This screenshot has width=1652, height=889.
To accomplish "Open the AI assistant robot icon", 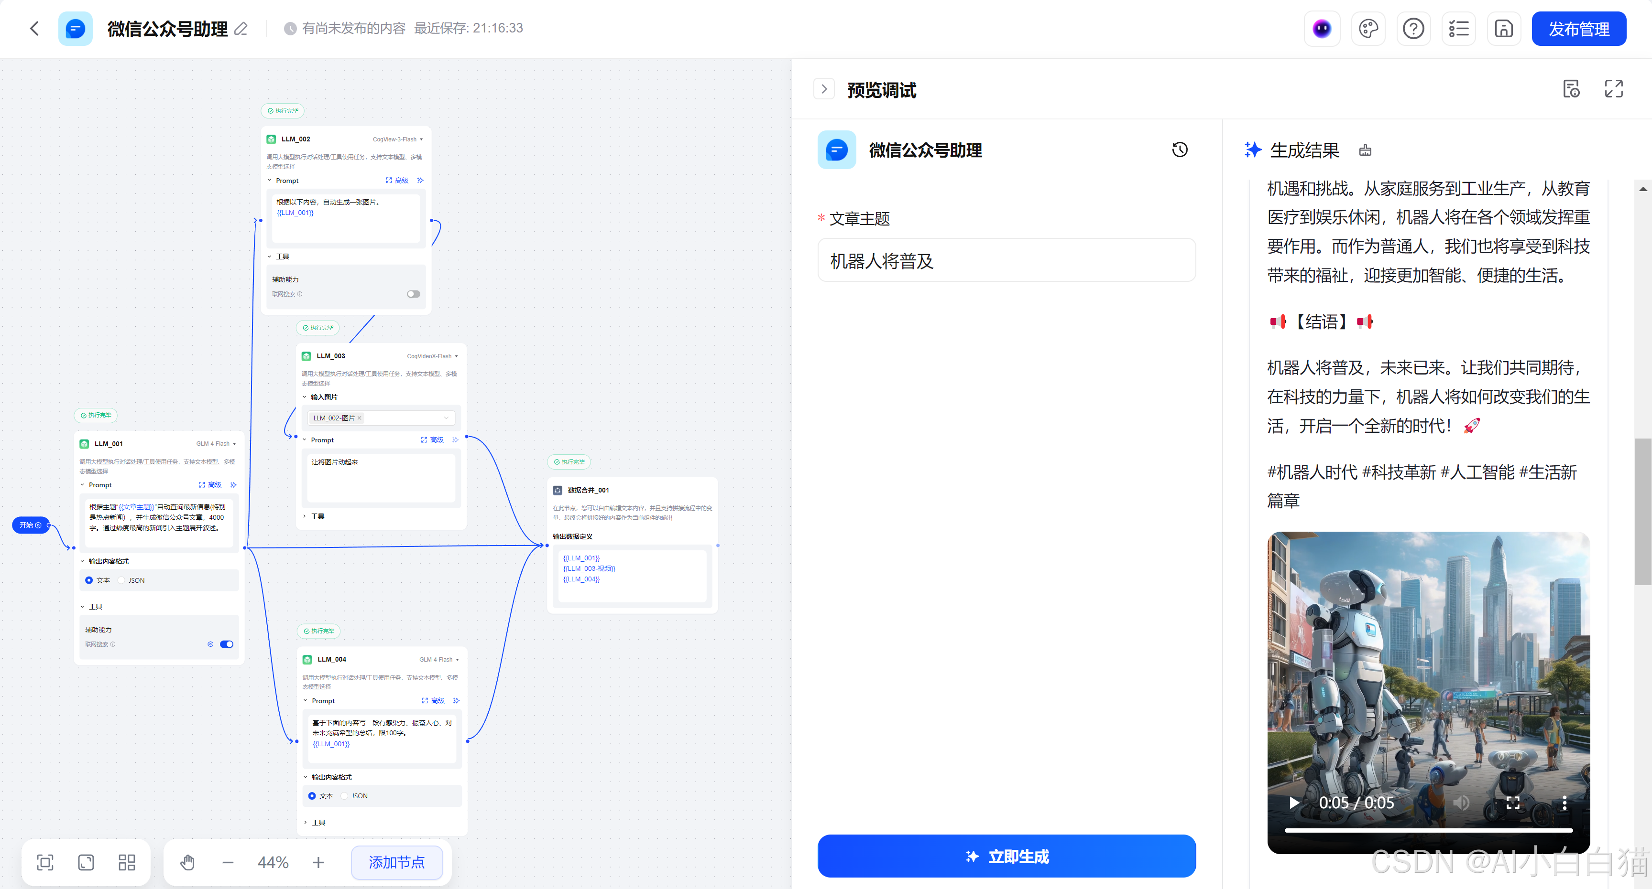I will (1322, 28).
